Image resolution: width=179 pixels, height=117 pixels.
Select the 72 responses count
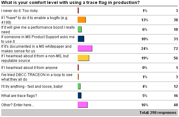tap(176, 49)
